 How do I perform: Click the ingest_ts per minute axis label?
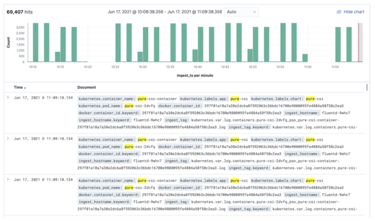[x=195, y=75]
